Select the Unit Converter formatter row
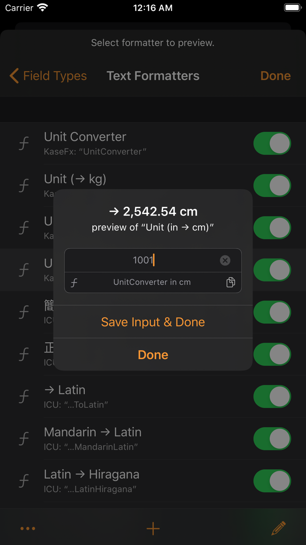Image resolution: width=306 pixels, height=545 pixels. coord(131,143)
